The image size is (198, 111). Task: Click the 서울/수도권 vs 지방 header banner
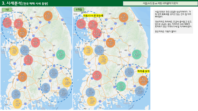tap(160, 3)
